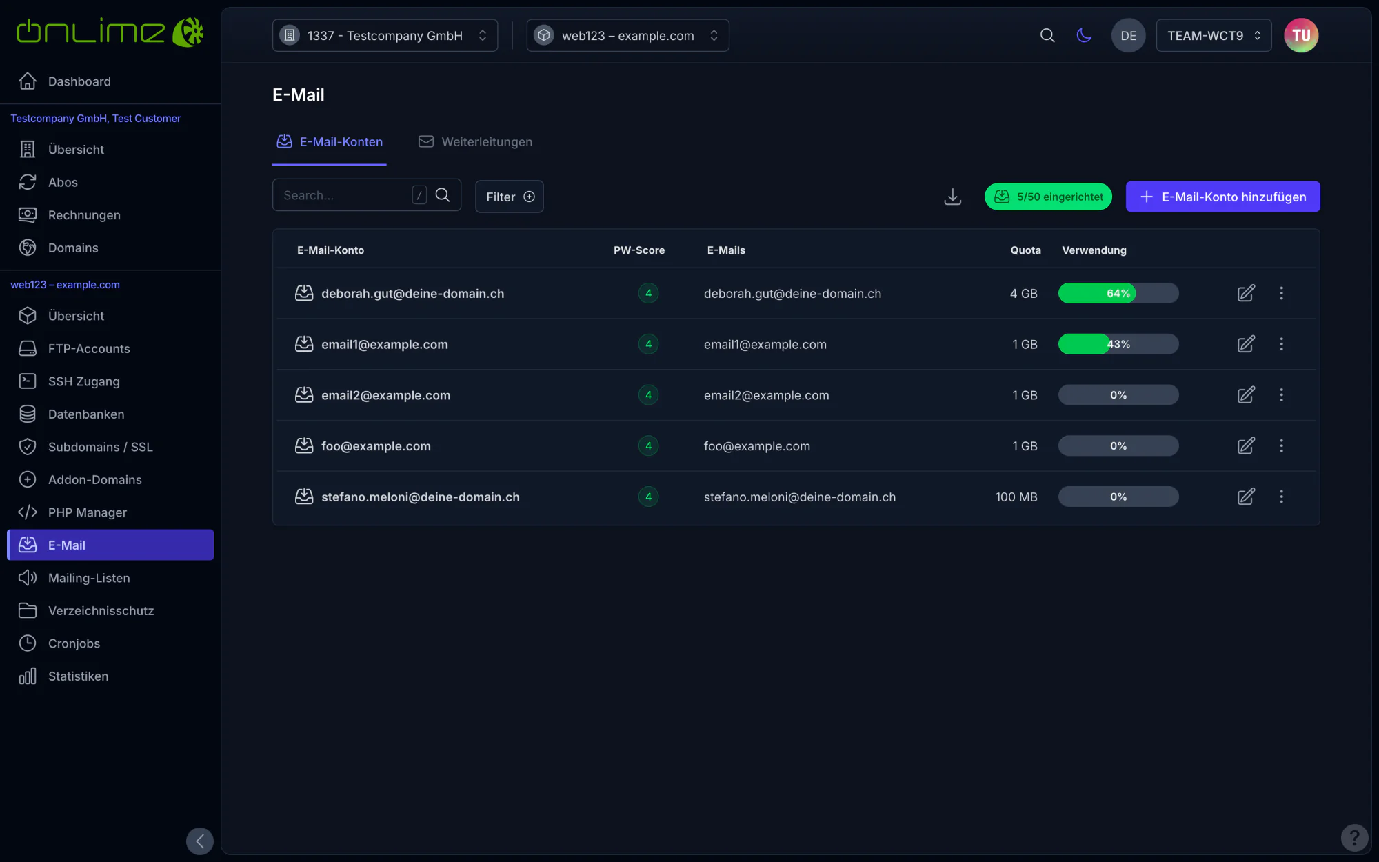Screen dimensions: 1379x862
Task: Click the download export icon
Action: tap(952, 197)
